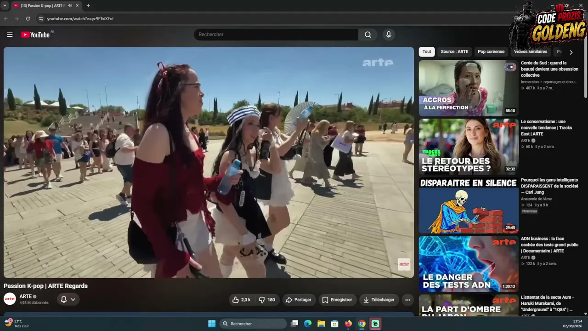Open the green app at the taskbar's end
This screenshot has height=331, width=588.
pyautogui.click(x=375, y=324)
